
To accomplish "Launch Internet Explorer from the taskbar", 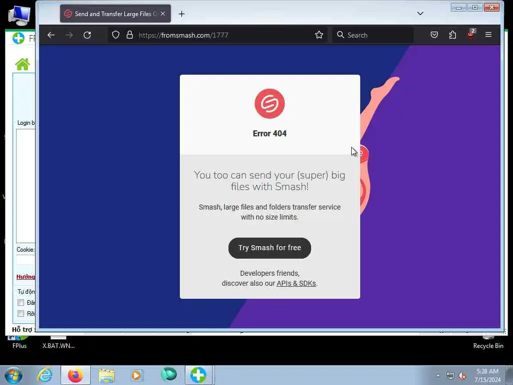I will [x=45, y=375].
